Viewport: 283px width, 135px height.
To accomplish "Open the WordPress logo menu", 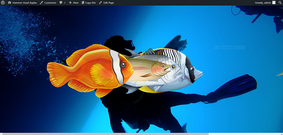I will pos(3,3).
